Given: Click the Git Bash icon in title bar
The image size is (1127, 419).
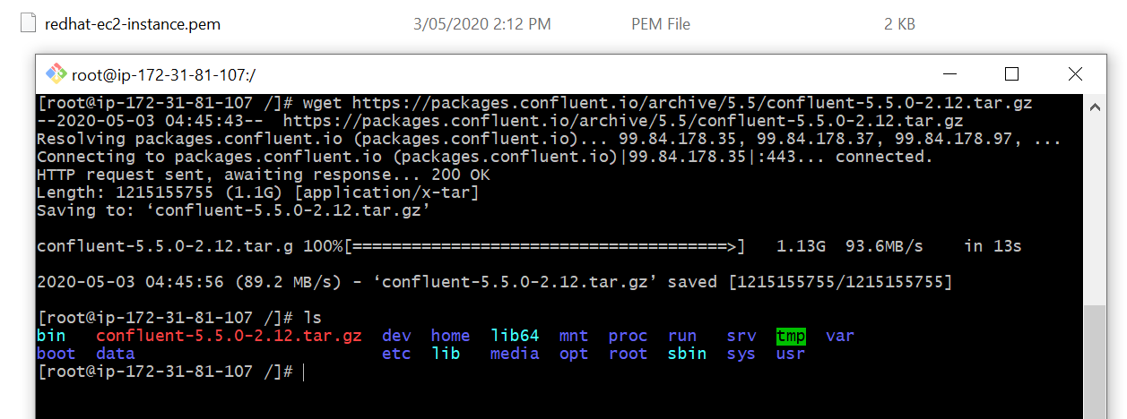Looking at the screenshot, I should 56,74.
